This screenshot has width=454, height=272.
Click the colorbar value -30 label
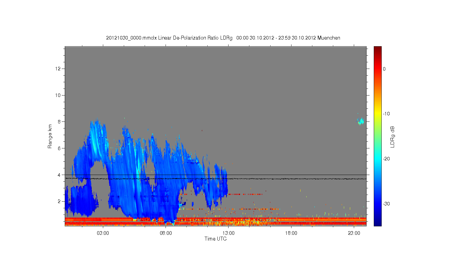(386, 204)
